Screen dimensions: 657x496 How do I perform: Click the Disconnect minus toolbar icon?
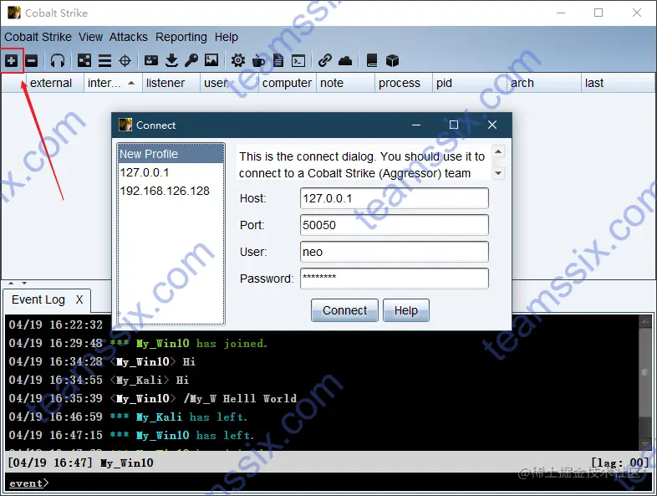[32, 61]
